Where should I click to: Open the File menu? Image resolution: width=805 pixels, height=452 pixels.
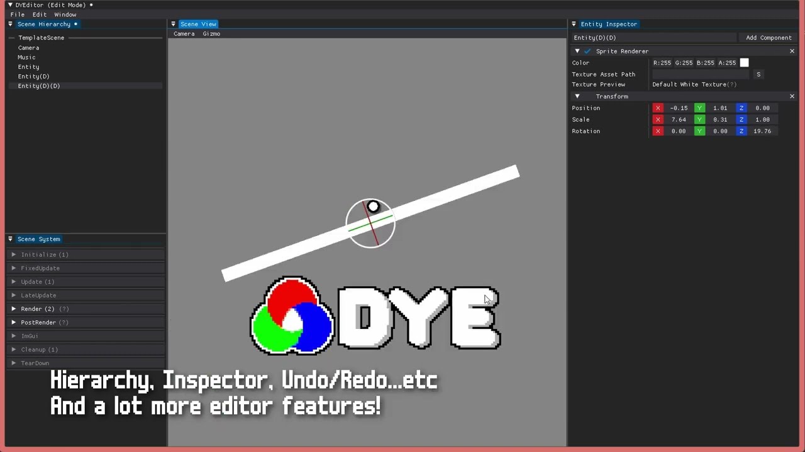point(18,14)
